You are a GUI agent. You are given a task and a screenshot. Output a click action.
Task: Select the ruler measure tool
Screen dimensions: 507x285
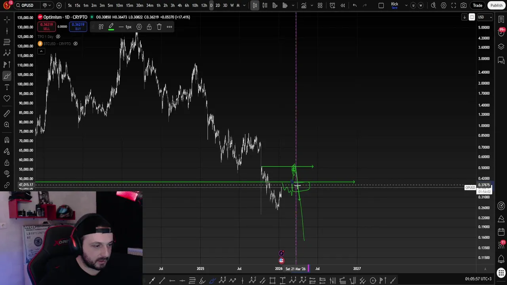tap(7, 114)
